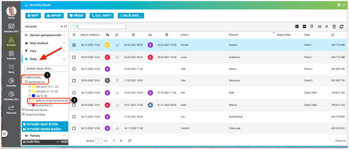Open Plánování in the sidebar
The height and width of the screenshot is (149, 349).
[11, 109]
